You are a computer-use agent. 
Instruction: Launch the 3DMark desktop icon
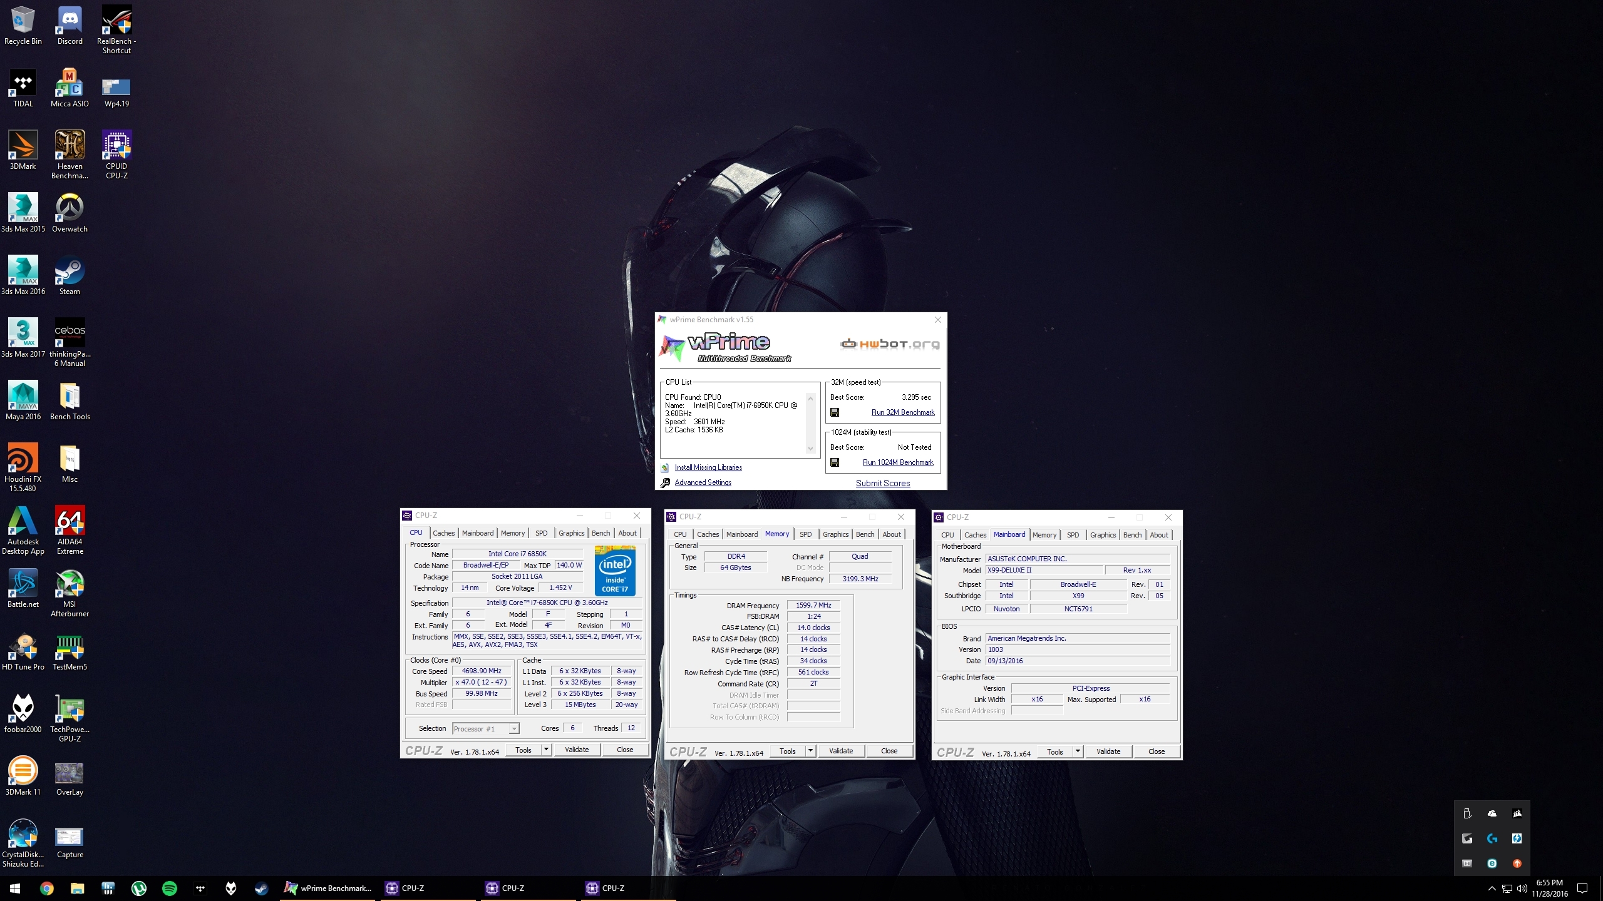click(x=23, y=151)
